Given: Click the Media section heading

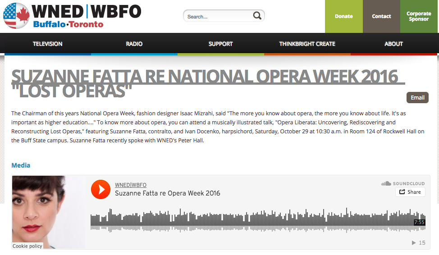Looking at the screenshot, I should click(x=21, y=165).
